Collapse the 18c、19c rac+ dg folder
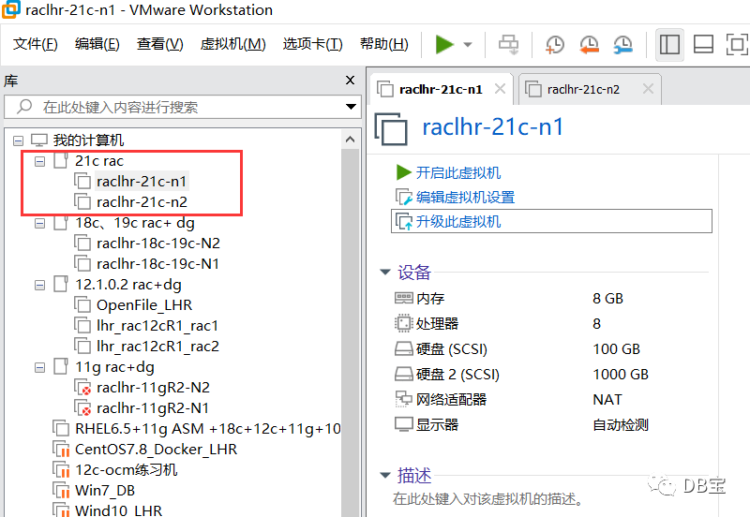This screenshot has width=750, height=517. (39, 223)
